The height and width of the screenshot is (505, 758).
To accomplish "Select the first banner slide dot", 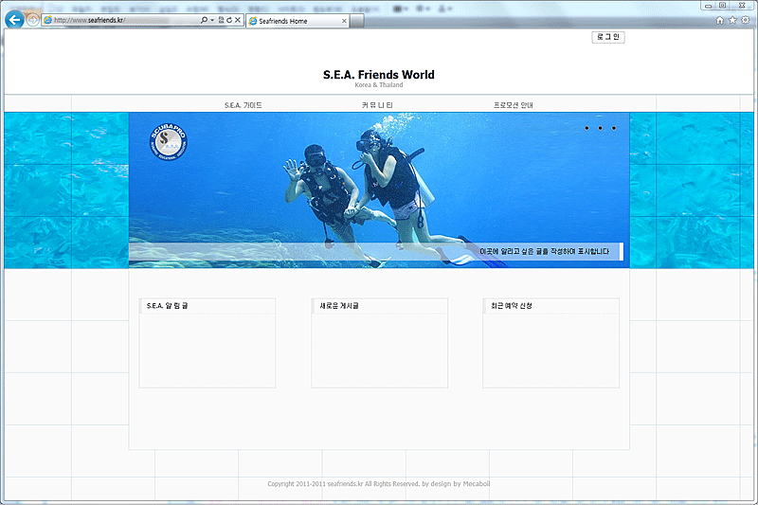I will pyautogui.click(x=587, y=128).
